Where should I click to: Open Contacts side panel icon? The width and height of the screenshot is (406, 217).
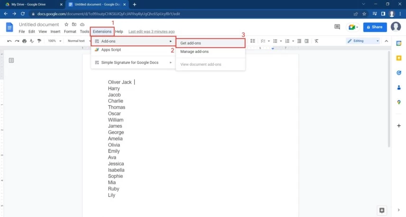[x=399, y=88]
